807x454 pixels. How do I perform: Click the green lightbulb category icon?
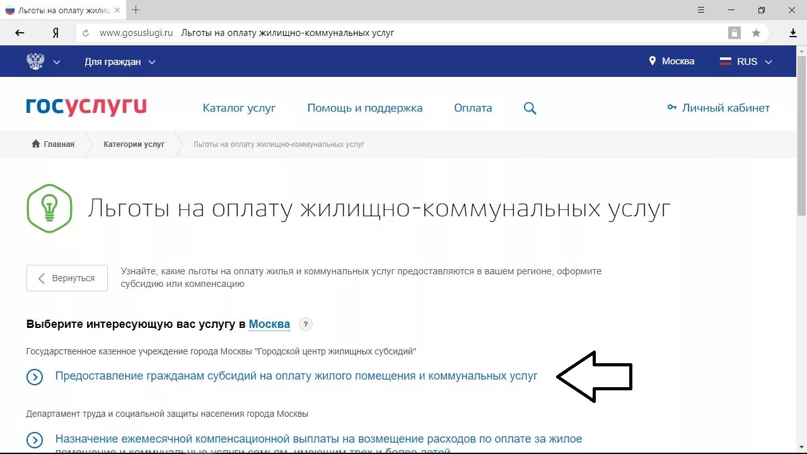tap(50, 209)
